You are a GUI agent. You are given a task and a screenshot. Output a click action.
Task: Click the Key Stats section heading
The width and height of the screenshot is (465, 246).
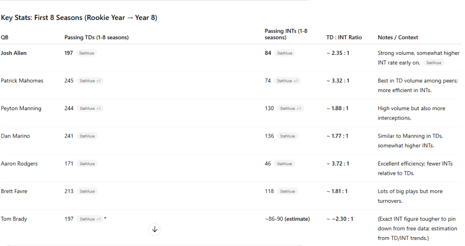(79, 18)
